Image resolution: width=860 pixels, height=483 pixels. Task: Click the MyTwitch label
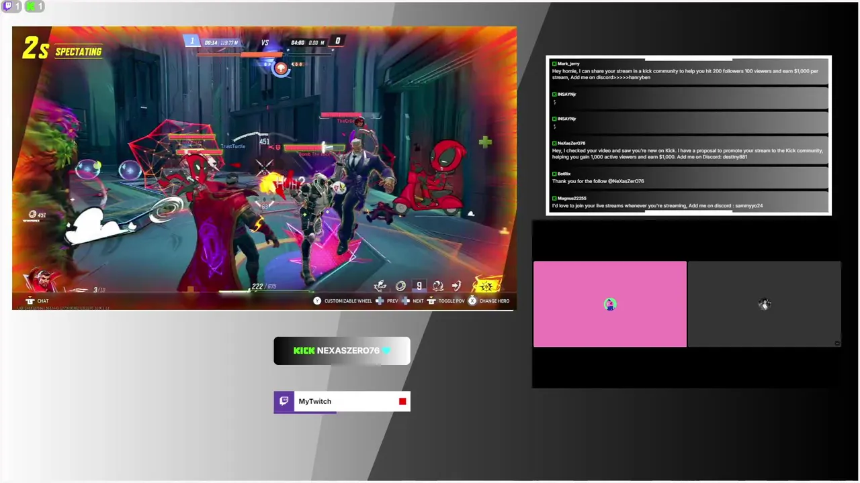tap(342, 401)
